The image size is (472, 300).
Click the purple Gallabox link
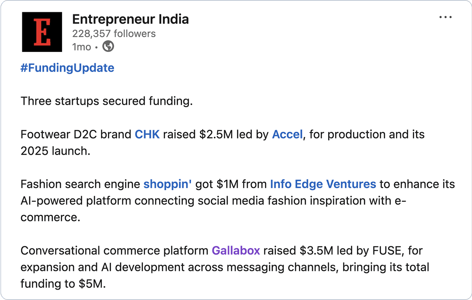coord(236,251)
